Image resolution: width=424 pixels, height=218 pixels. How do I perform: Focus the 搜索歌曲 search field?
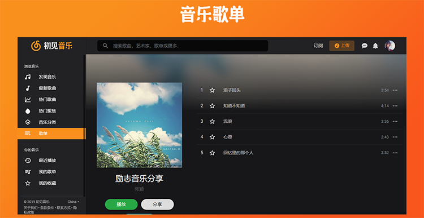(x=183, y=46)
